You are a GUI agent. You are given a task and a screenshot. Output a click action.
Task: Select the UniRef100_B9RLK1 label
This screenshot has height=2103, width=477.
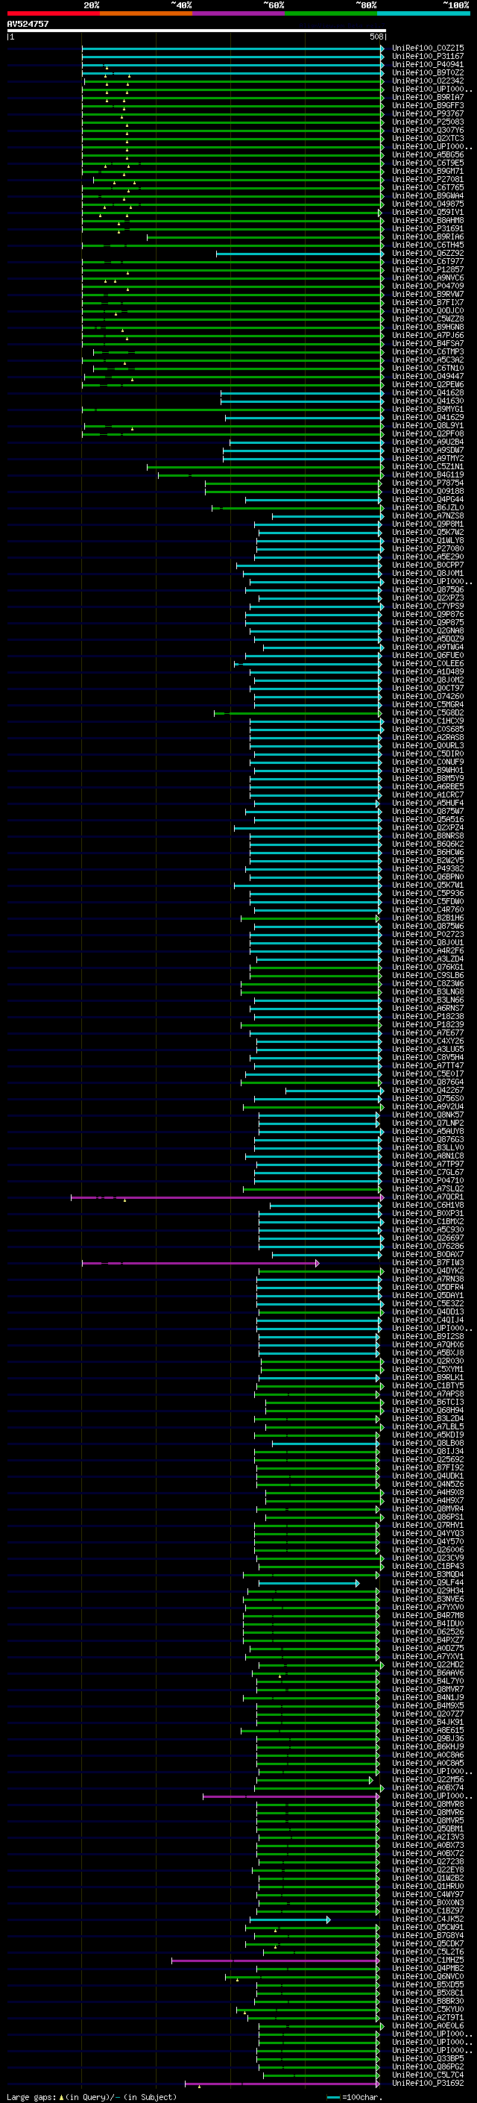428,1377
